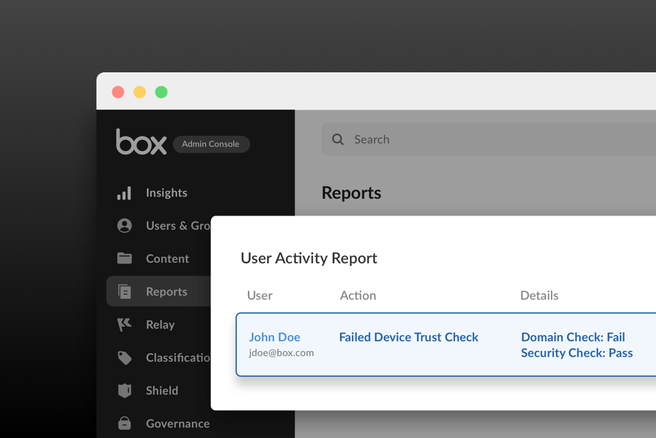The image size is (656, 438).
Task: Click the jdoe@box.com email text
Action: point(281,353)
